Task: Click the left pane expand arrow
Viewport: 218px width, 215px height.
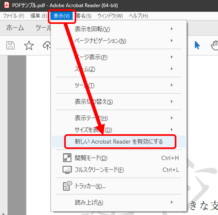Action: tap(3, 214)
